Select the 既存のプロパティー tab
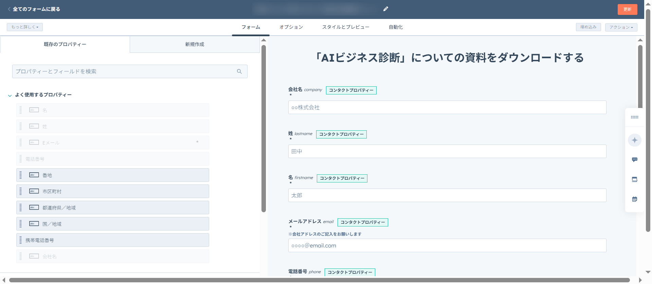The height and width of the screenshot is (284, 652). coord(65,44)
